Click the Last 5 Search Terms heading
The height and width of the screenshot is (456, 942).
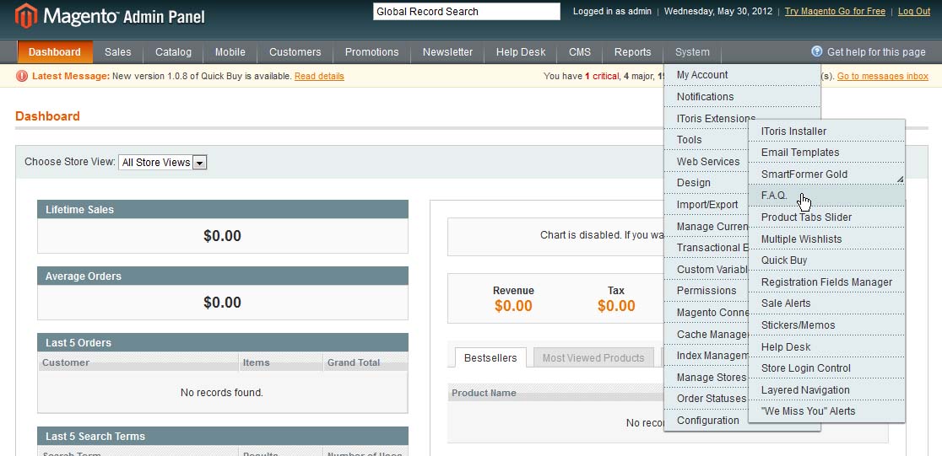tap(223, 437)
